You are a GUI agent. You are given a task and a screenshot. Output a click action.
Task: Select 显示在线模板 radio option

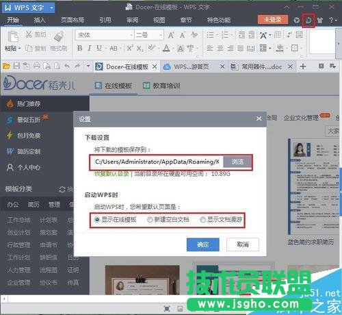tap(97, 220)
